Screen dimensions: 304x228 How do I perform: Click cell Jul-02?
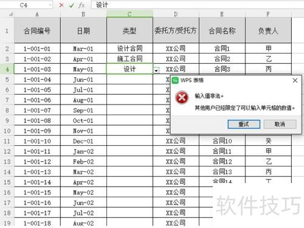[83, 213]
